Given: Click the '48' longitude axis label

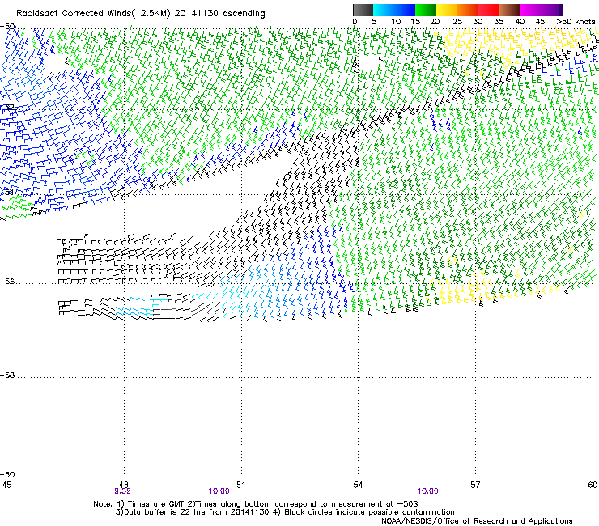Looking at the screenshot, I should tap(123, 485).
